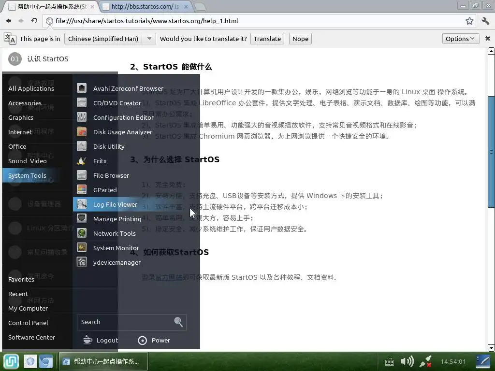This screenshot has height=371, width=495.
Task: Click the 认识 StartOS sidebar link
Action: [x=48, y=59]
